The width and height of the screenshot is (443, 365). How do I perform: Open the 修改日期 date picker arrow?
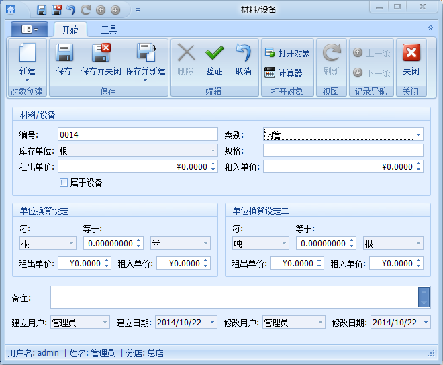click(x=426, y=322)
